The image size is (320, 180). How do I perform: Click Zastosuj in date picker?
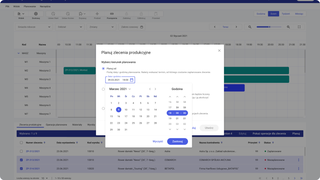(x=177, y=141)
